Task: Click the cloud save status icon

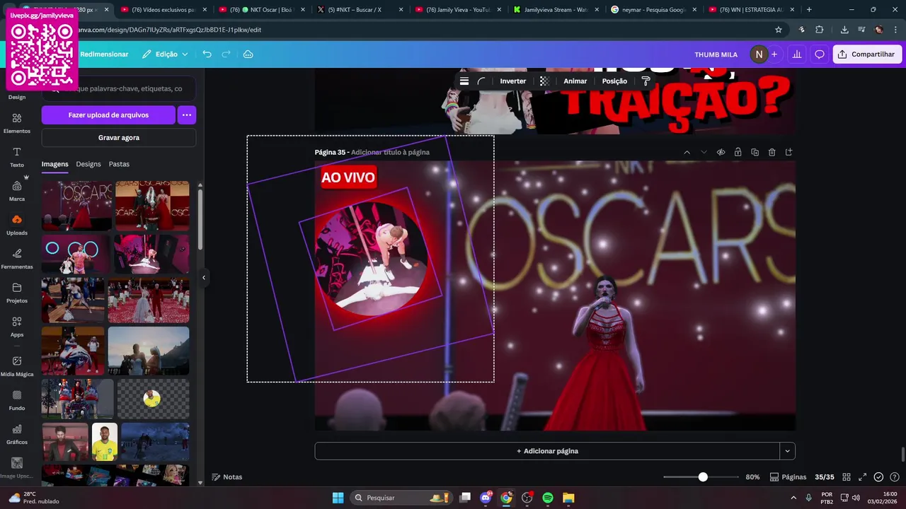Action: tap(248, 54)
